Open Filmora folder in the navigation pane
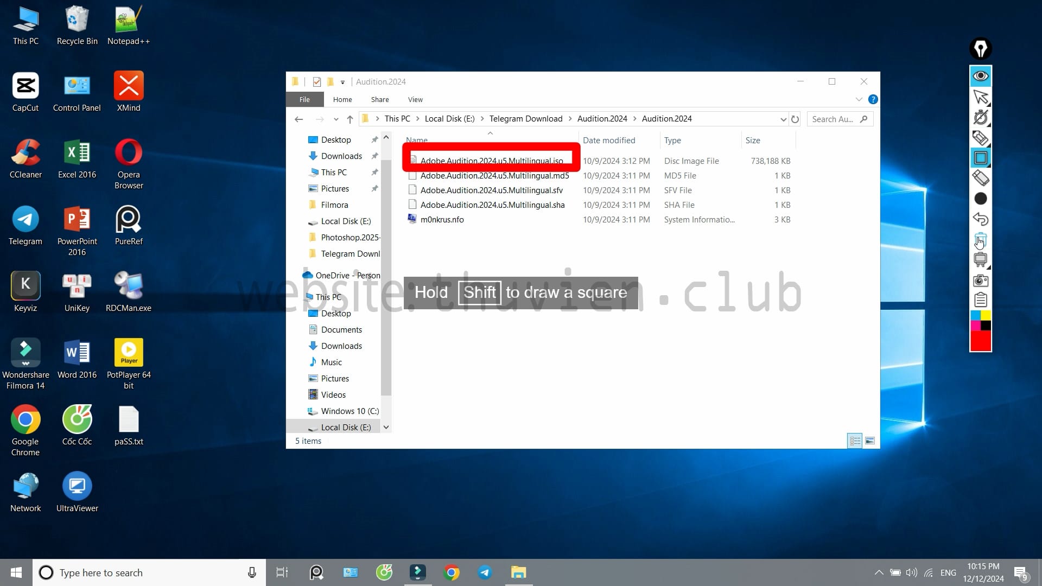Viewport: 1042px width, 586px height. tap(334, 205)
